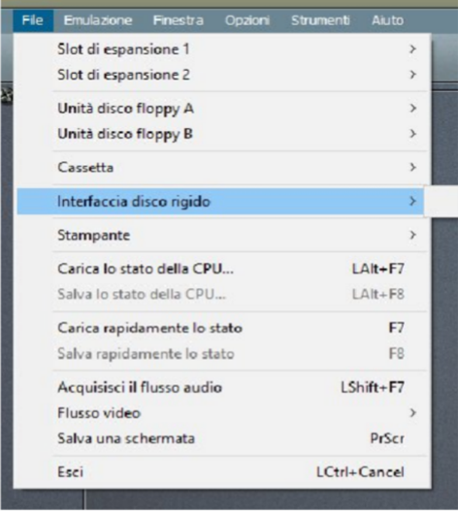Choose Carica rapidamente lo stato
Image resolution: width=458 pixels, height=511 pixels.
point(220,328)
